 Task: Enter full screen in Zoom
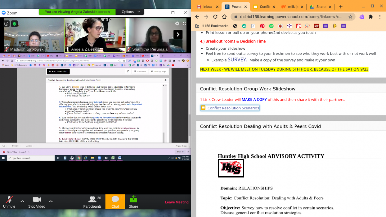[x=185, y=23]
